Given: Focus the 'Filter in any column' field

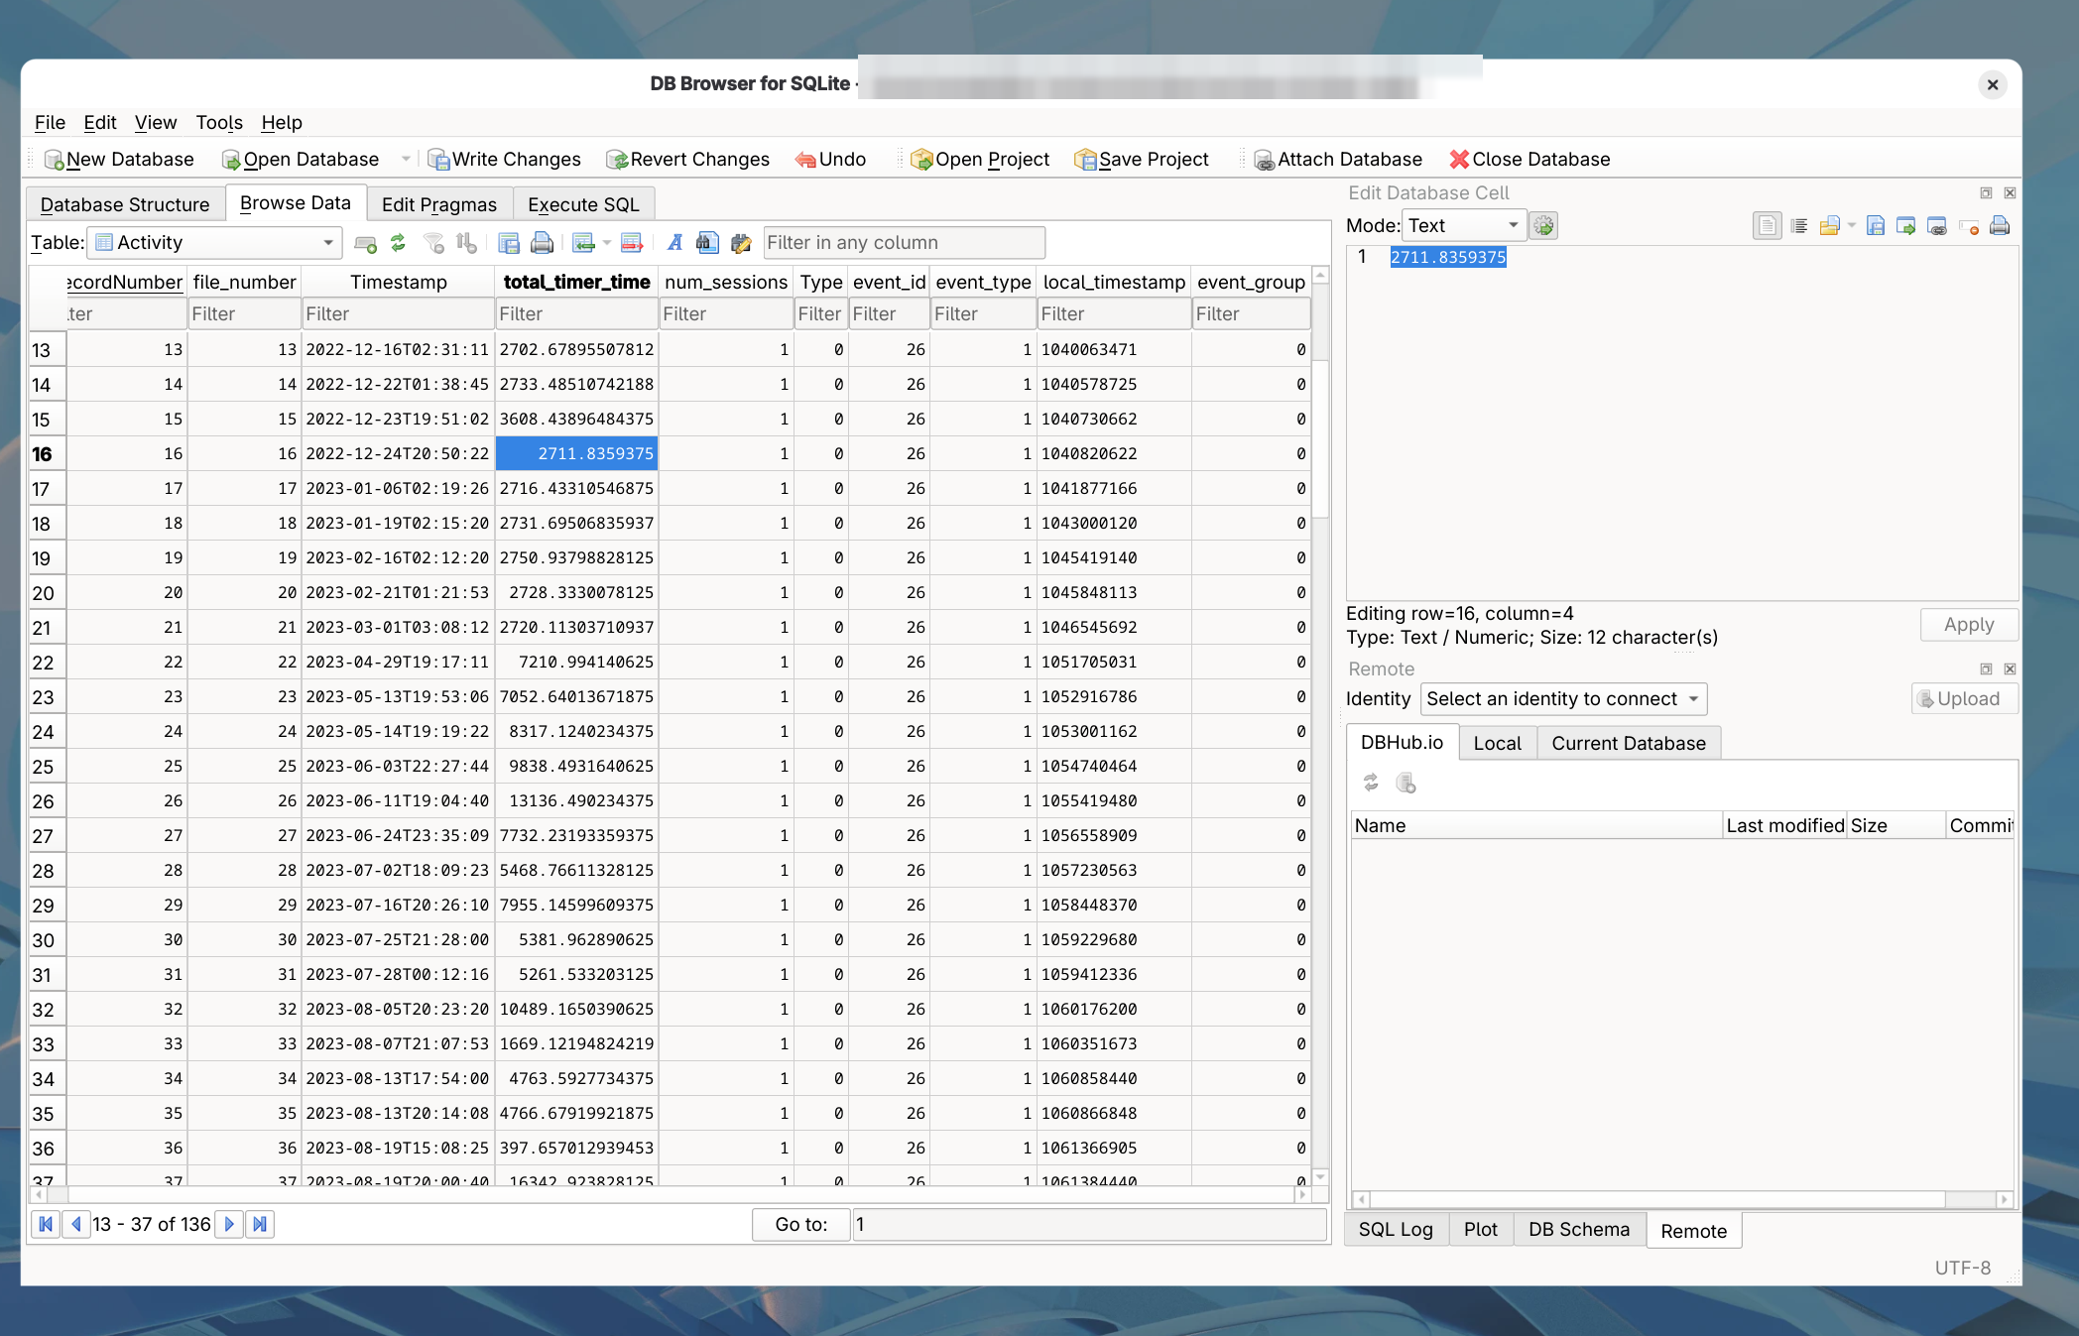Looking at the screenshot, I should tap(904, 242).
